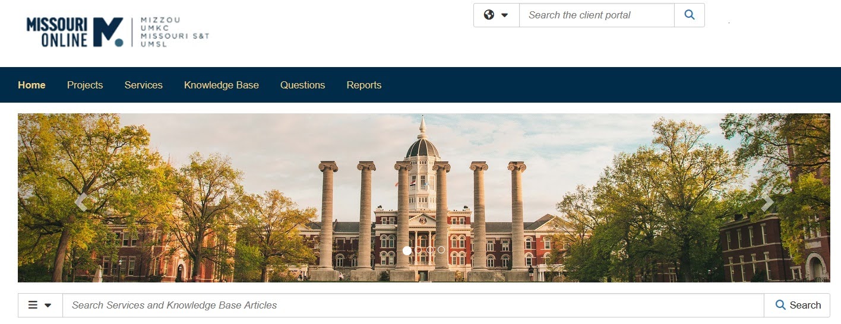Image resolution: width=841 pixels, height=324 pixels.
Task: Go to the Services navigation link
Action: point(144,85)
